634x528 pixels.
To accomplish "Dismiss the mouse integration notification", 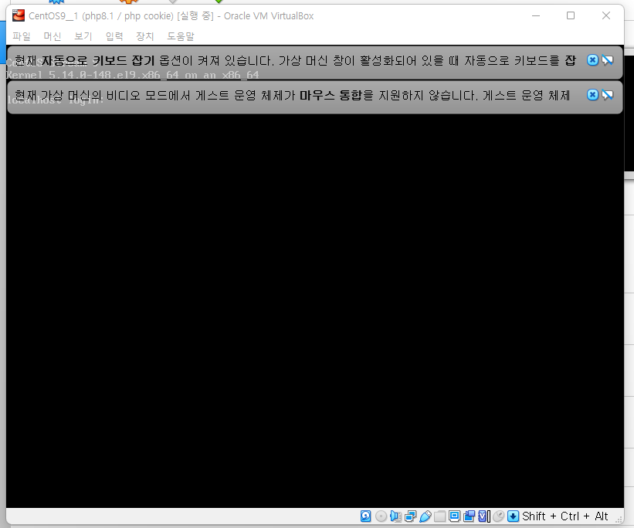I will tap(592, 95).
